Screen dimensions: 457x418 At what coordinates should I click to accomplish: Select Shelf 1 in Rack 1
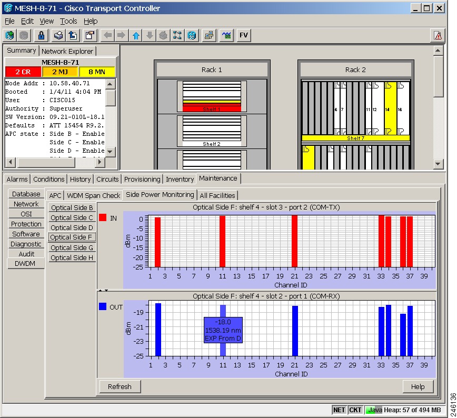212,96
